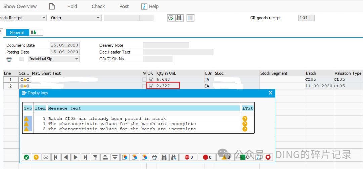Click the printer icon below Posting Date

coord(9,59)
